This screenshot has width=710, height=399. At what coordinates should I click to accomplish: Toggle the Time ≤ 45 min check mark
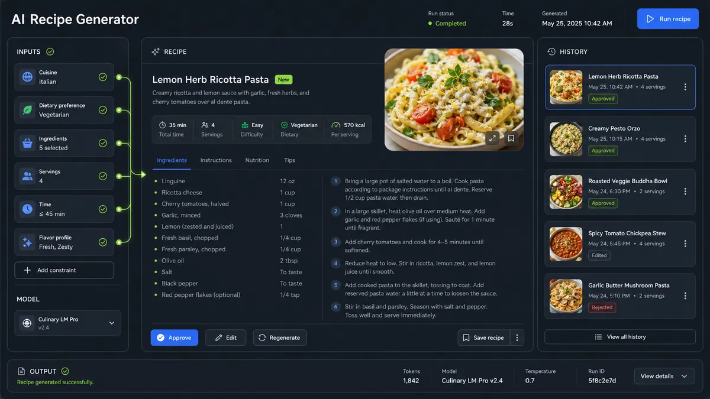pos(103,209)
